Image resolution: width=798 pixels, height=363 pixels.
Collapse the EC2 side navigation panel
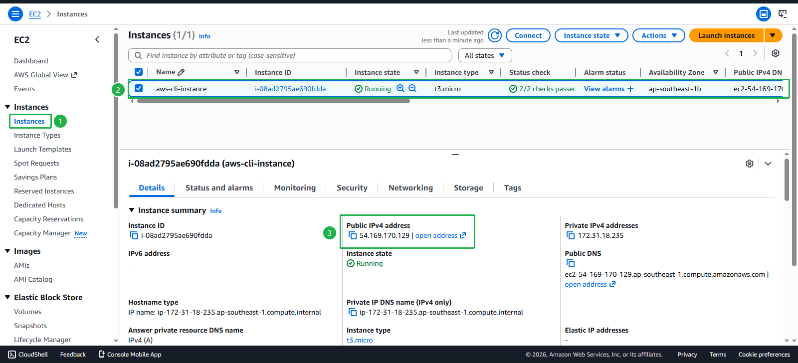(97, 39)
